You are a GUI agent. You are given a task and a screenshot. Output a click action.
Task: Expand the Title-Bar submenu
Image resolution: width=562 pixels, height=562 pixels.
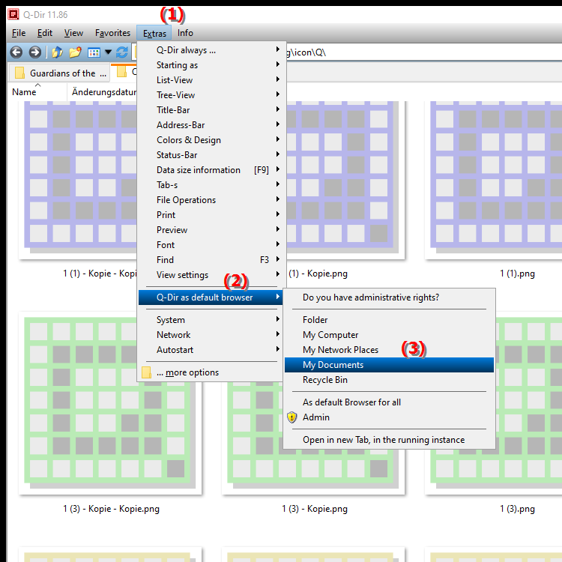[211, 110]
